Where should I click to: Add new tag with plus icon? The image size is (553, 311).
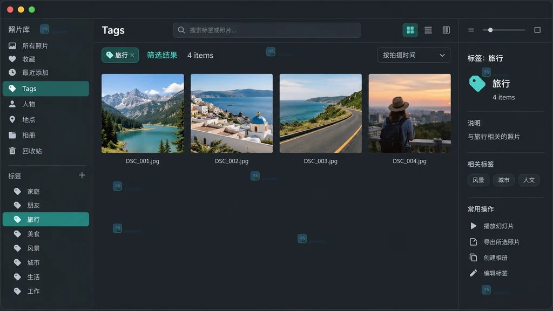pos(82,175)
